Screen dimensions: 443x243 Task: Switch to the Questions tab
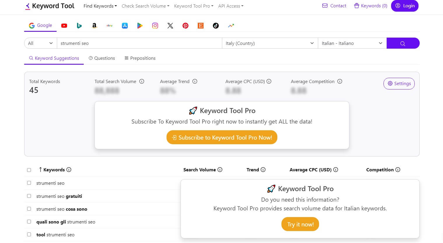(x=102, y=58)
